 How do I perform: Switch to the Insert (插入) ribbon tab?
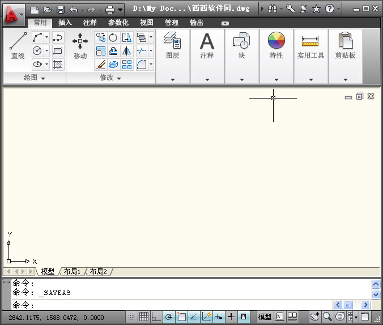pos(65,23)
